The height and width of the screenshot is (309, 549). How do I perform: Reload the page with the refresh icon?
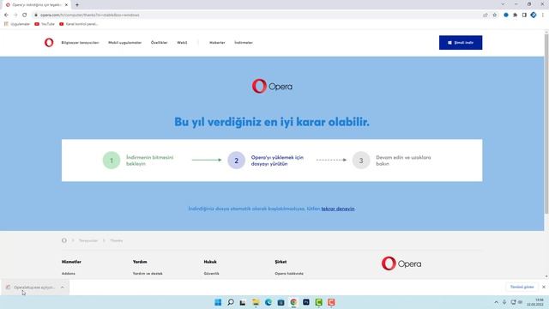coord(25,15)
